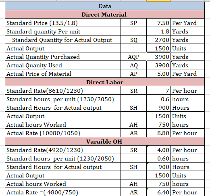Select 'Standard Price (13.5/1.8)' label cell

click(63, 23)
